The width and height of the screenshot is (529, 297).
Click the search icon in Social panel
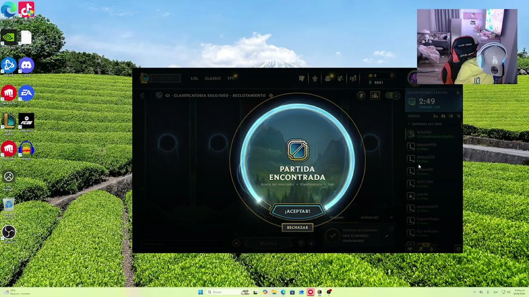[459, 116]
